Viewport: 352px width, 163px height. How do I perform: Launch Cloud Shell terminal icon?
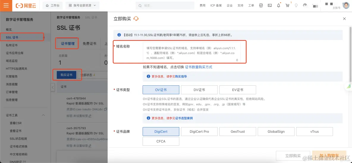coord(270,5)
